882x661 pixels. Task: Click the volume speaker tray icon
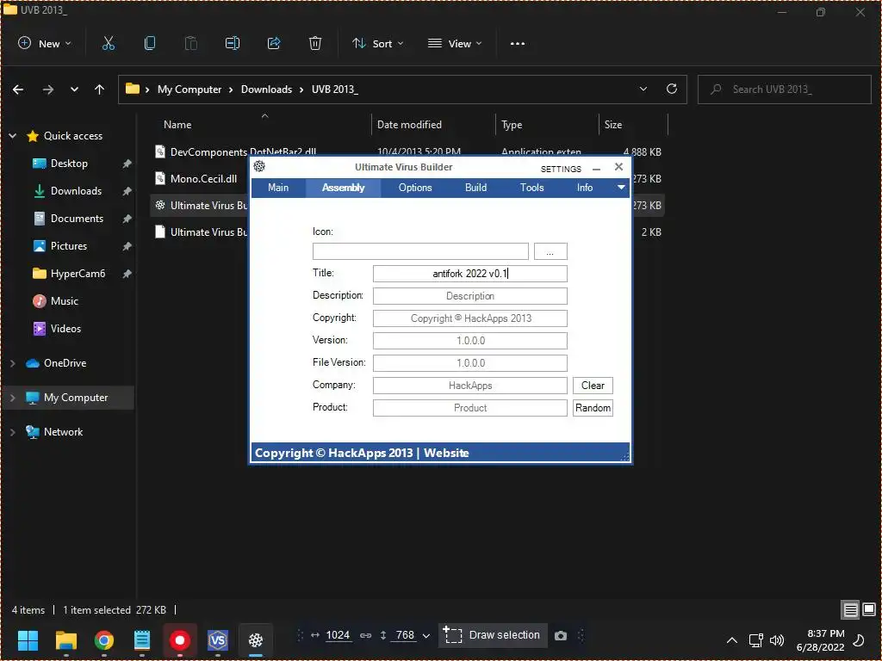click(777, 640)
